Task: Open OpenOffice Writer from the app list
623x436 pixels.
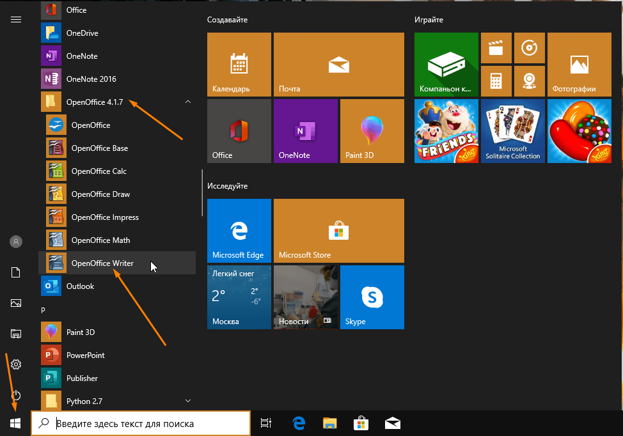Action: [117, 263]
